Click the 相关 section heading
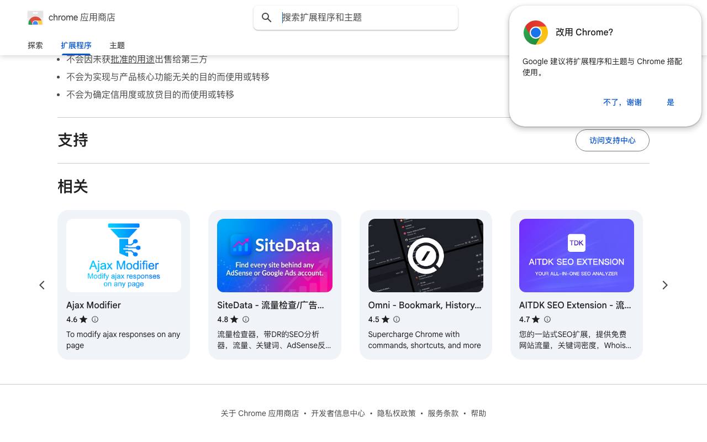The height and width of the screenshot is (442, 707). [73, 187]
